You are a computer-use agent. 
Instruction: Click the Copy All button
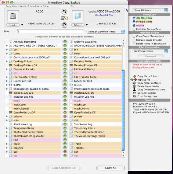[x=110, y=168]
